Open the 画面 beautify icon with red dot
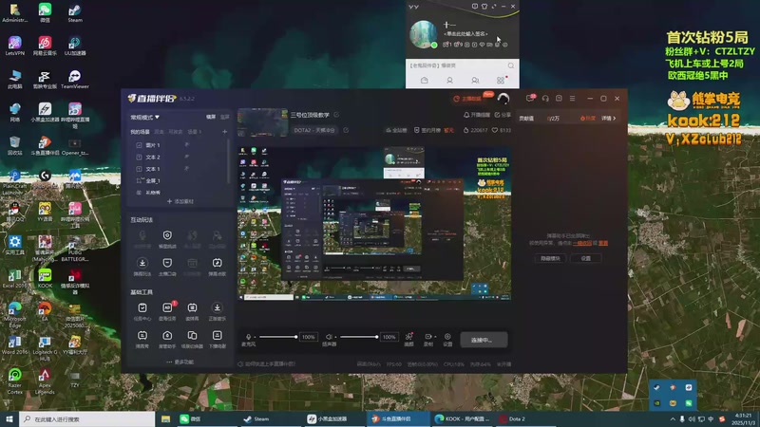Image resolution: width=760 pixels, height=427 pixels. pos(409,340)
